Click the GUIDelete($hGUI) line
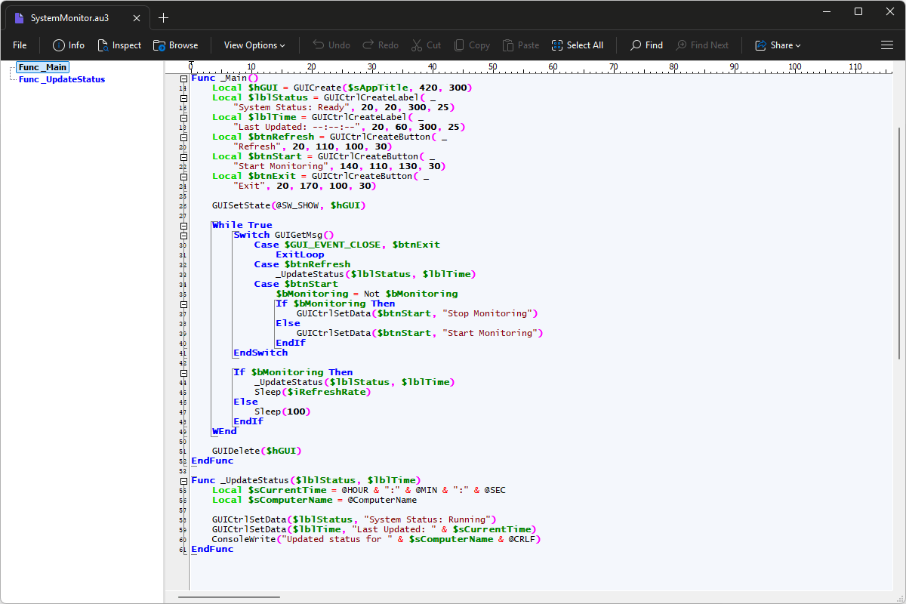This screenshot has height=604, width=906. point(257,451)
